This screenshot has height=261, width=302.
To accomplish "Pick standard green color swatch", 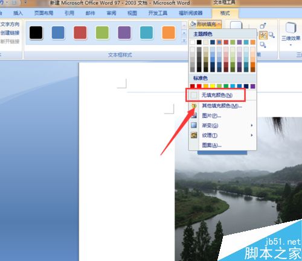I will [x=226, y=86].
